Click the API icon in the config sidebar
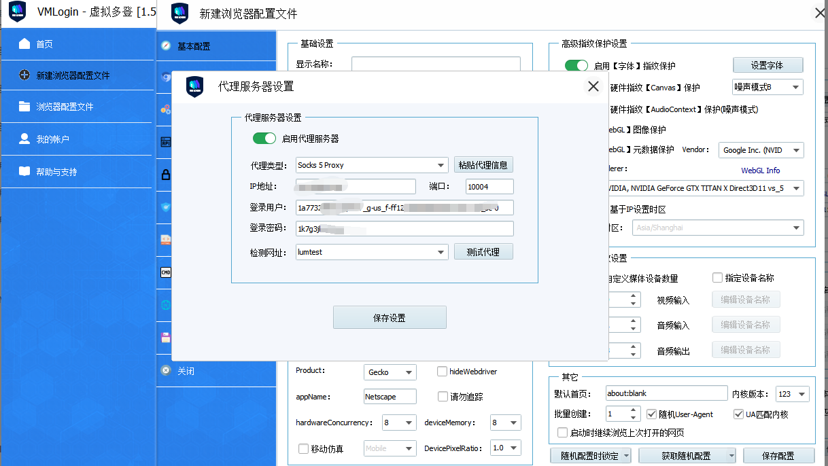828x466 pixels. [x=165, y=143]
